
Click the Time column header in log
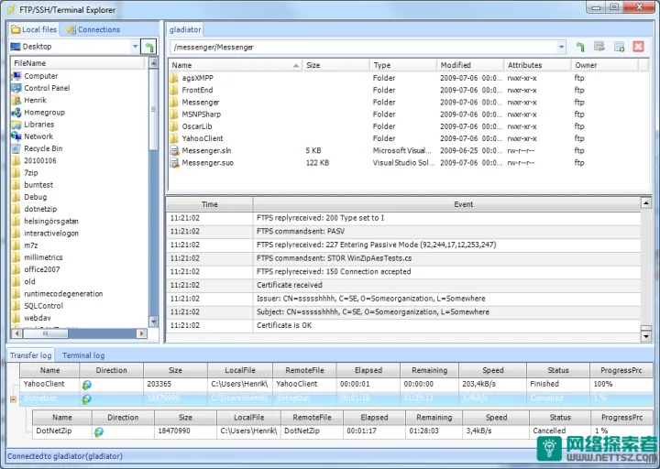coord(210,204)
